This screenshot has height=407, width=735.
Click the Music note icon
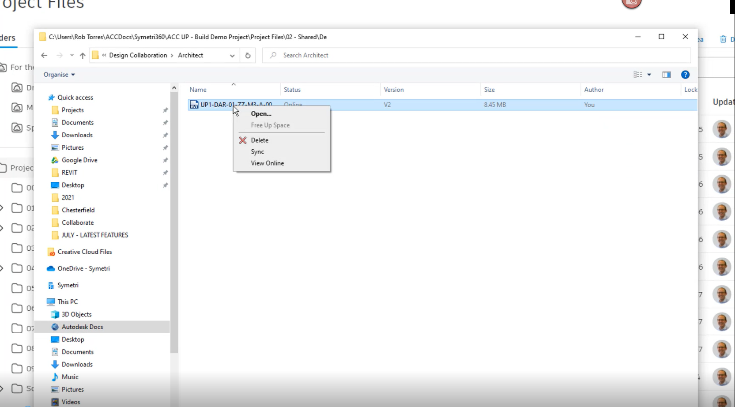coord(55,377)
